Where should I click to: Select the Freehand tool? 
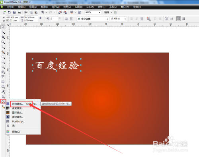click(3, 47)
